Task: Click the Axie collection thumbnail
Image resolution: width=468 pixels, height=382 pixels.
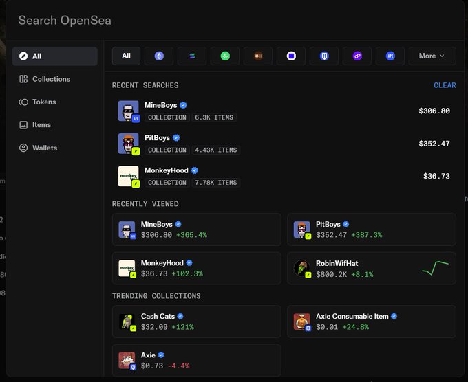Action: point(127,361)
